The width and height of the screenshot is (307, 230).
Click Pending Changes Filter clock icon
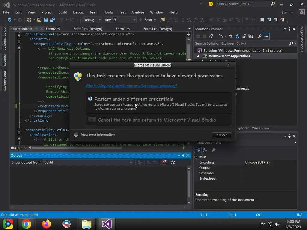(x=221, y=36)
